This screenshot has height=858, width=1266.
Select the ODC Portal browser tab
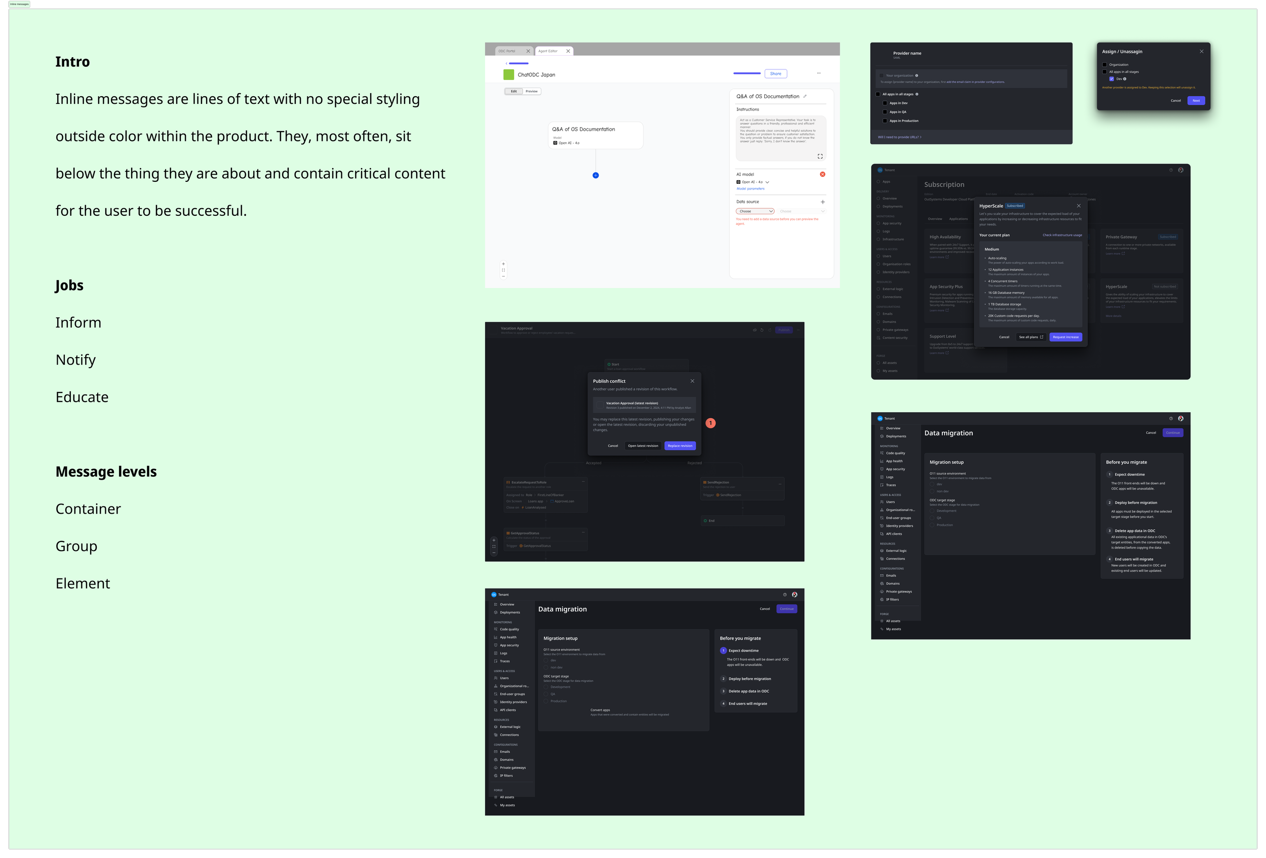pos(507,51)
